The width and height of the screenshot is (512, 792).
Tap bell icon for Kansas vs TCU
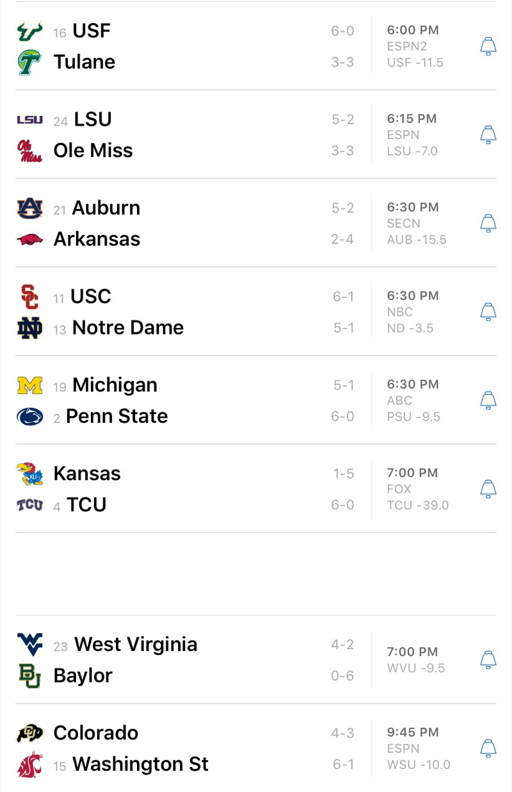(x=488, y=489)
